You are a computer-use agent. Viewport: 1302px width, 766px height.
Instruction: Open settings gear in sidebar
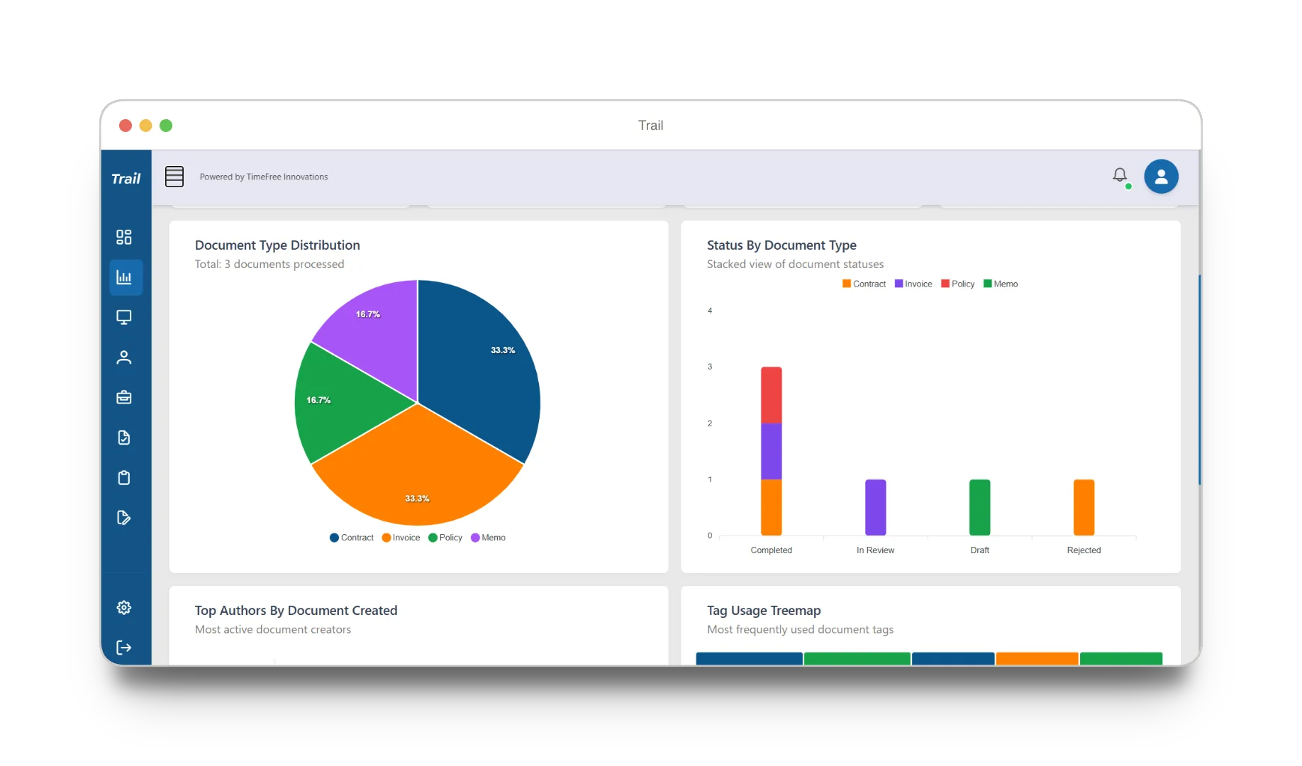pos(124,608)
